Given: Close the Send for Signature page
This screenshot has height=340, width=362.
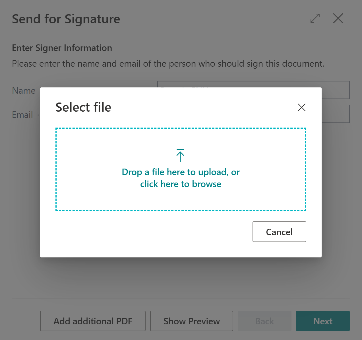Looking at the screenshot, I should (x=338, y=19).
